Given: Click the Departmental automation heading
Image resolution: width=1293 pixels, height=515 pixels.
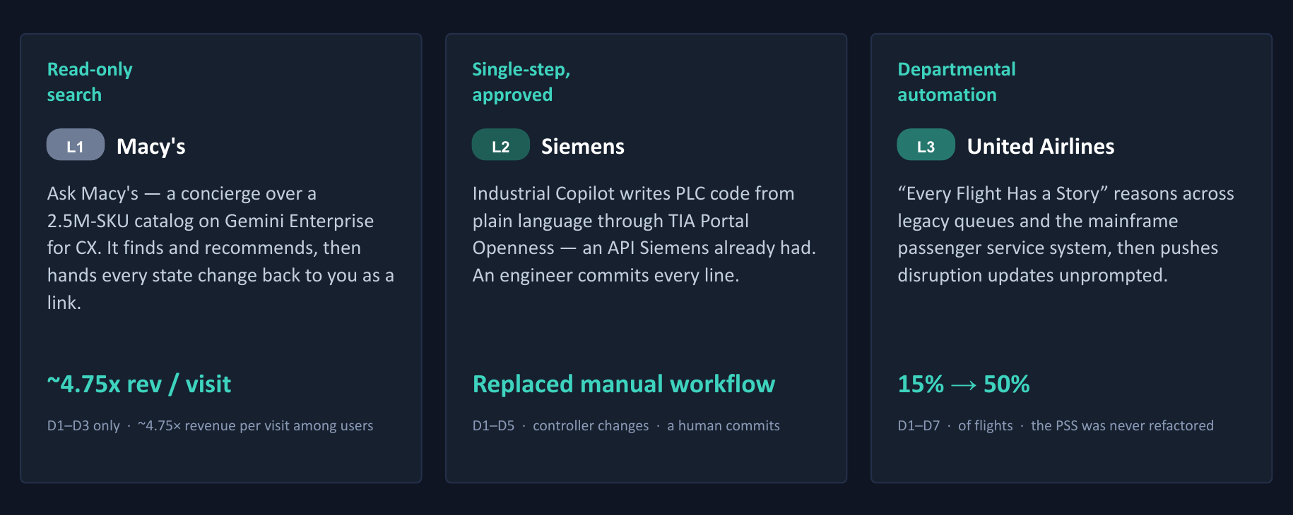Looking at the screenshot, I should (957, 82).
